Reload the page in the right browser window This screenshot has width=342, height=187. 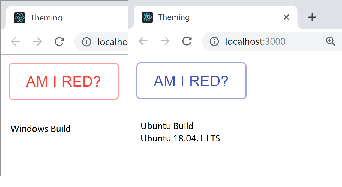(x=187, y=41)
